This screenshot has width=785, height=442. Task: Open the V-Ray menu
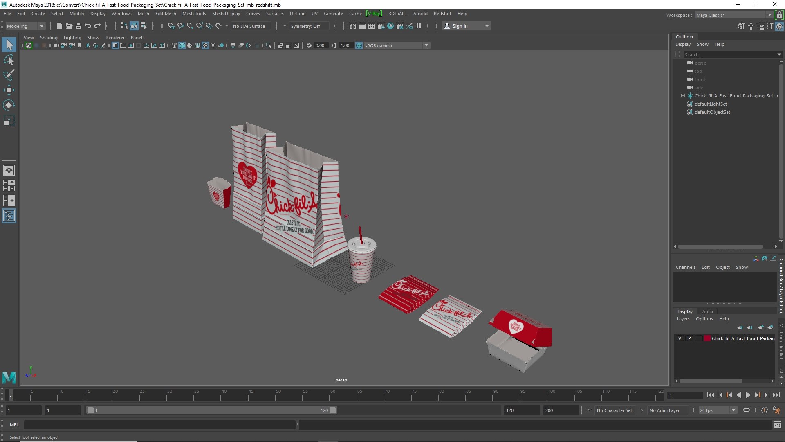(374, 14)
